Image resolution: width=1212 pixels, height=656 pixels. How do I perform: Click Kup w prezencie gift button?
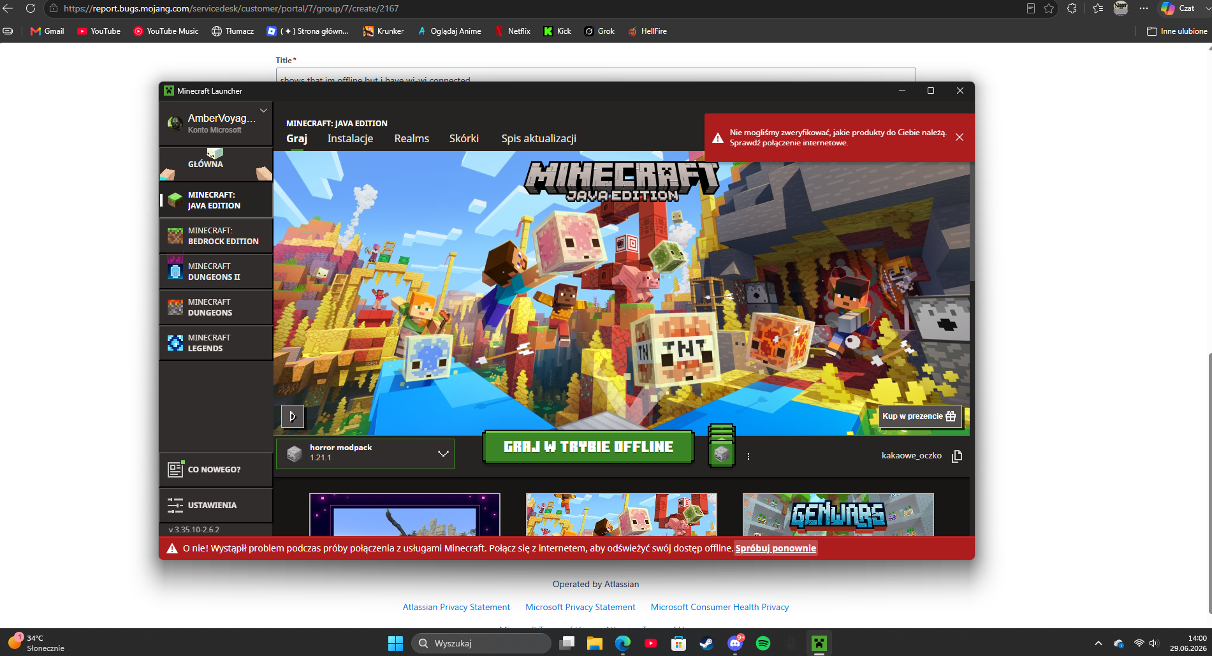pyautogui.click(x=919, y=416)
